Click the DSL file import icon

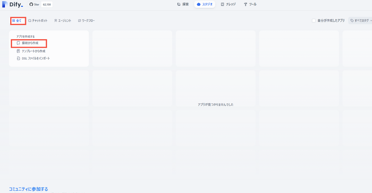click(x=18, y=58)
